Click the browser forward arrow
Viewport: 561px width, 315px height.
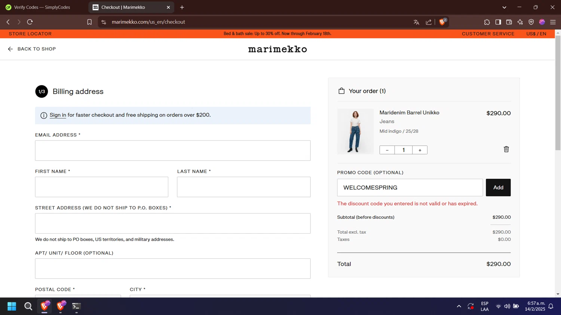click(x=19, y=22)
